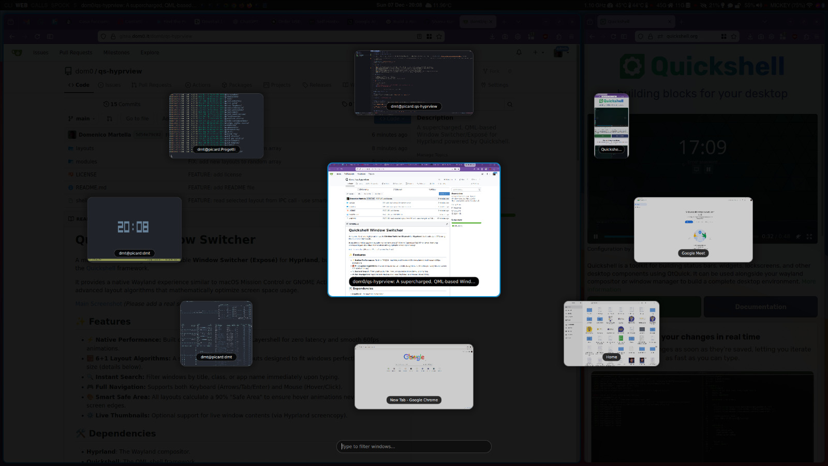828x466 pixels.
Task: Bookmark quickshell.org with the star icon
Action: point(733,37)
